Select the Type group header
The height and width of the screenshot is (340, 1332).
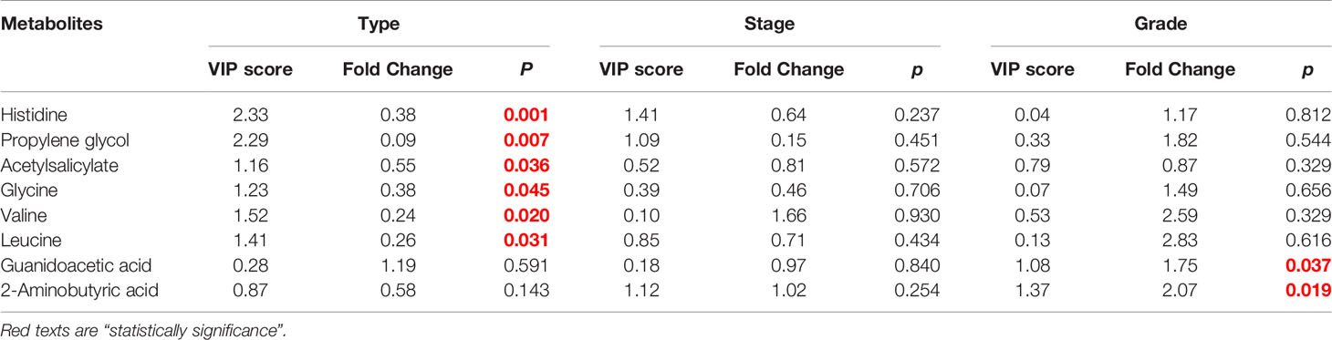pyautogui.click(x=378, y=24)
